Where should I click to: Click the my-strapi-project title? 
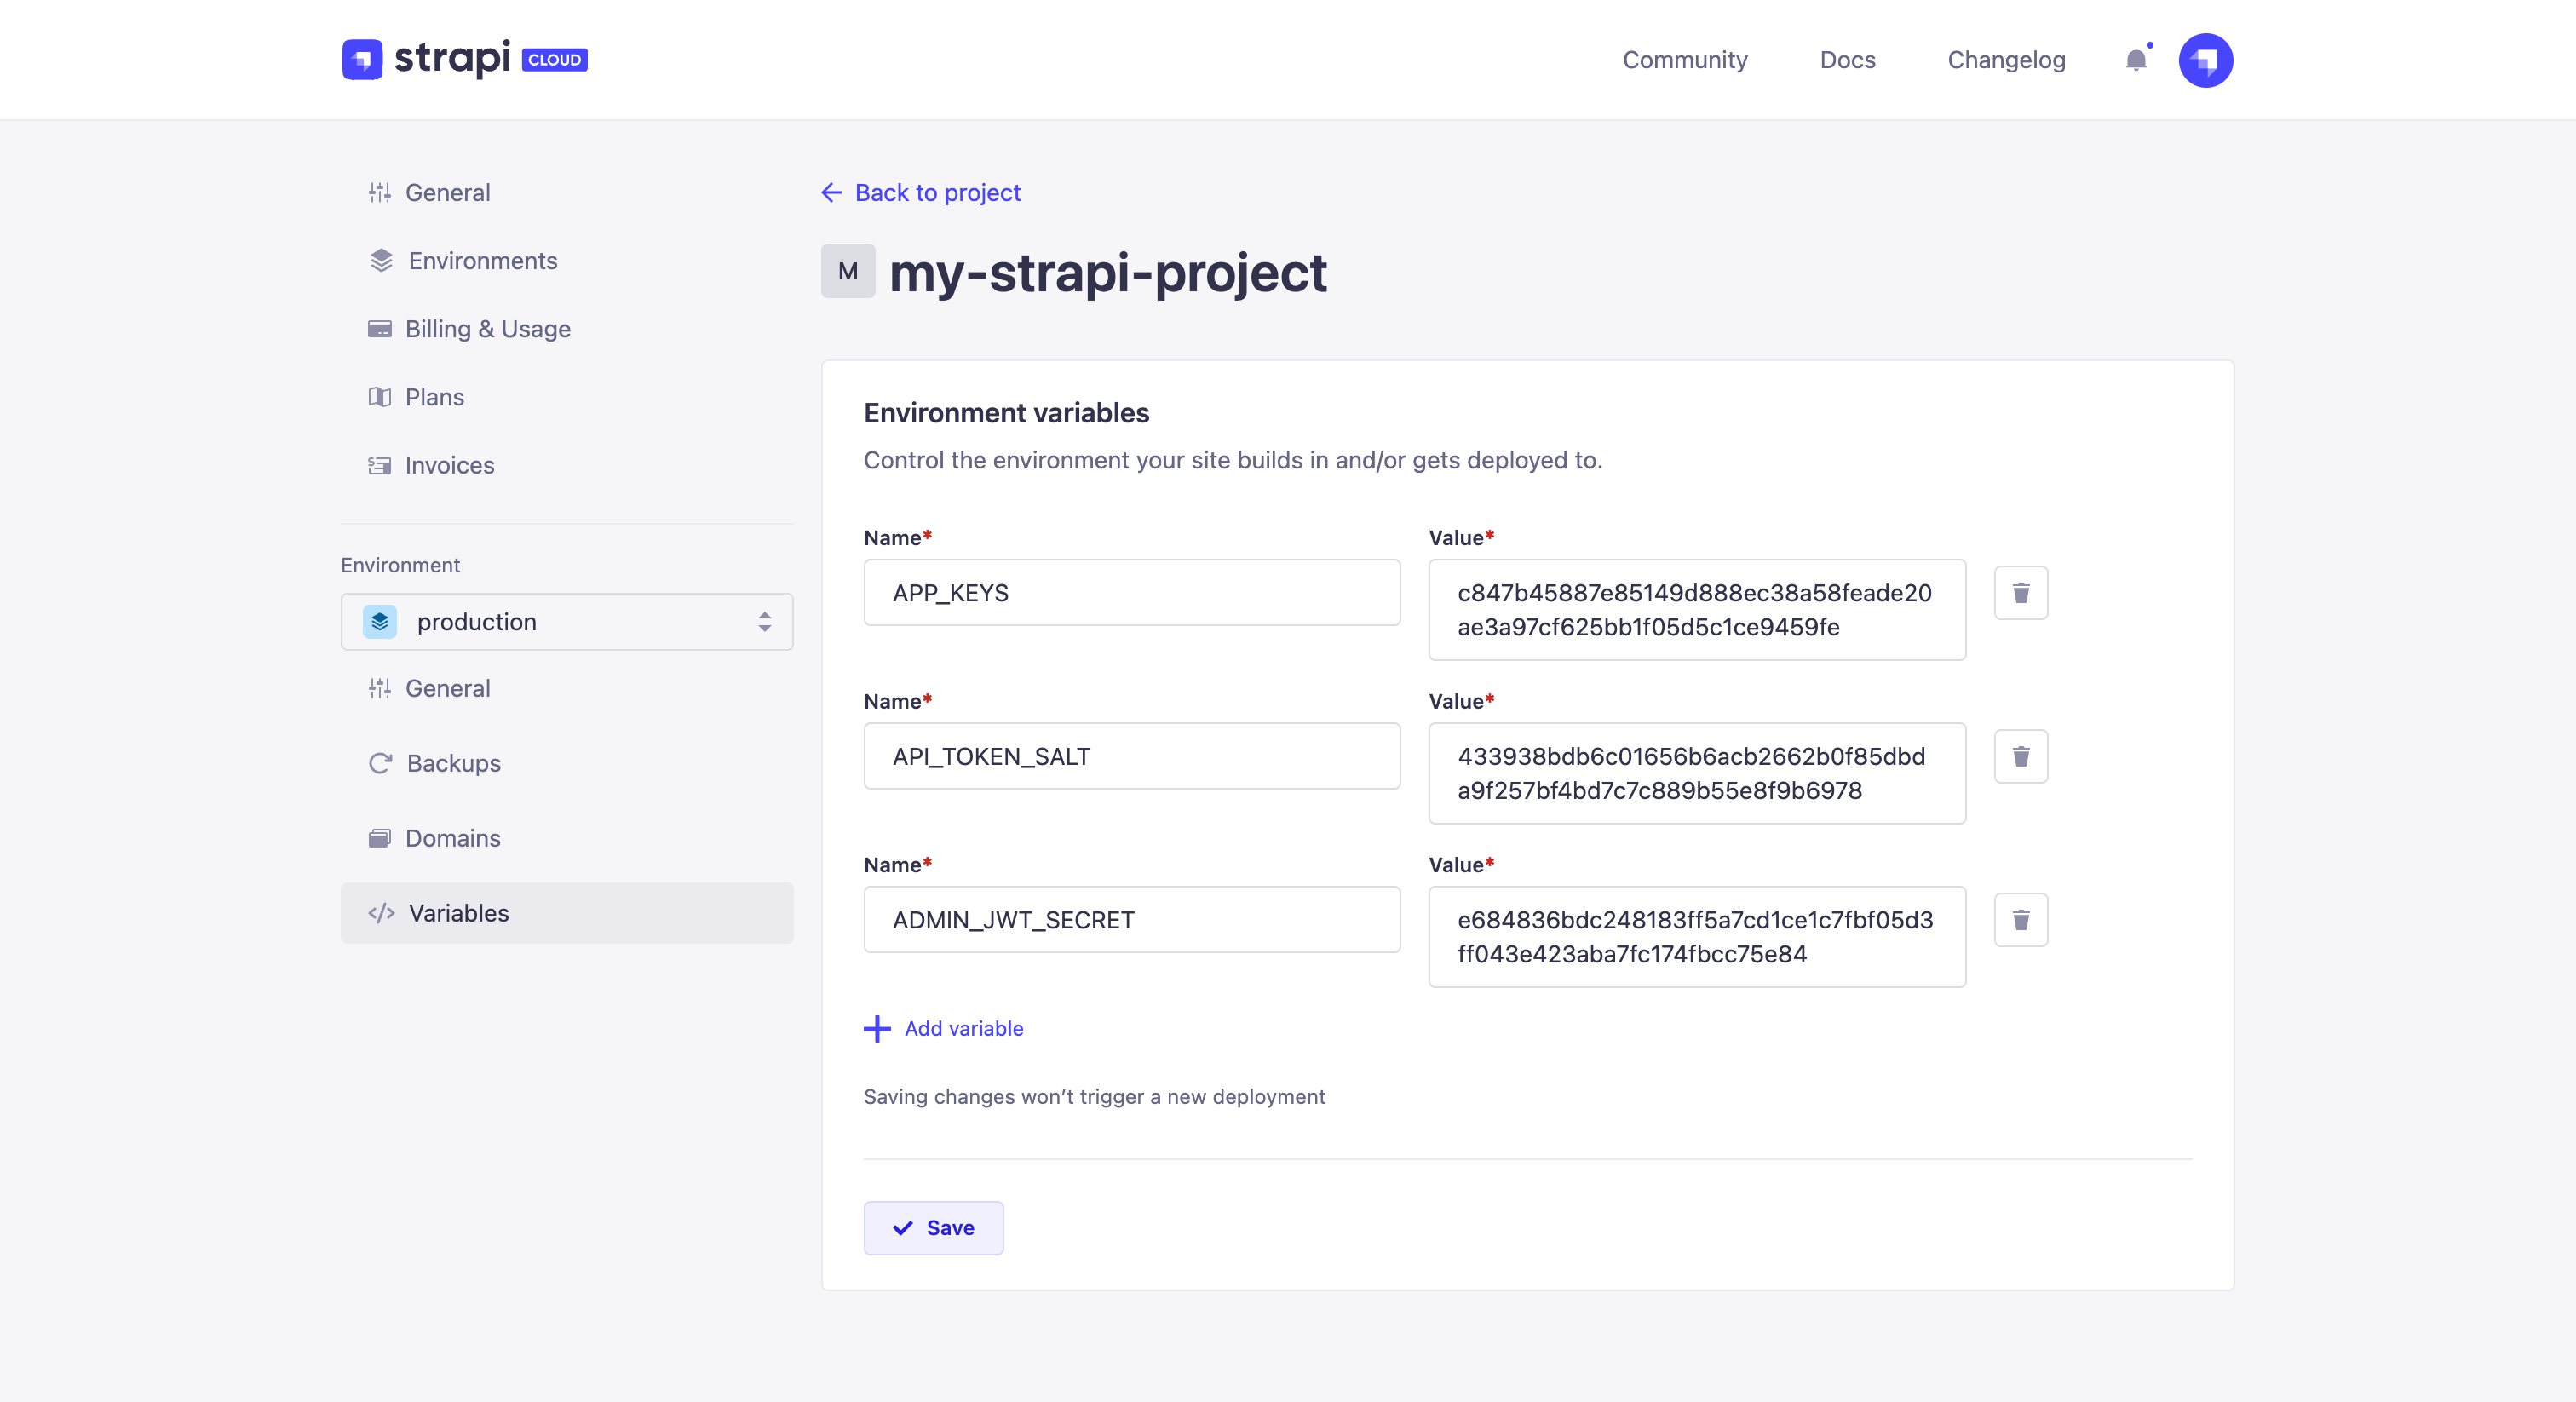[x=1108, y=272]
